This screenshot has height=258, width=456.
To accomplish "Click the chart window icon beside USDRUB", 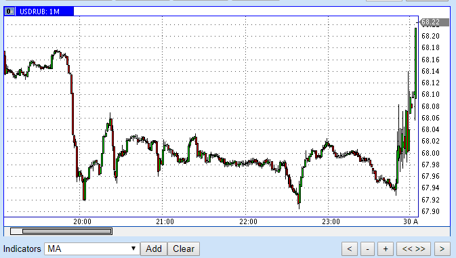I will click(x=9, y=12).
